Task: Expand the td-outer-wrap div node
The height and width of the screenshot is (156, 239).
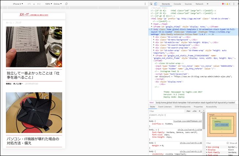Action: 154,50
